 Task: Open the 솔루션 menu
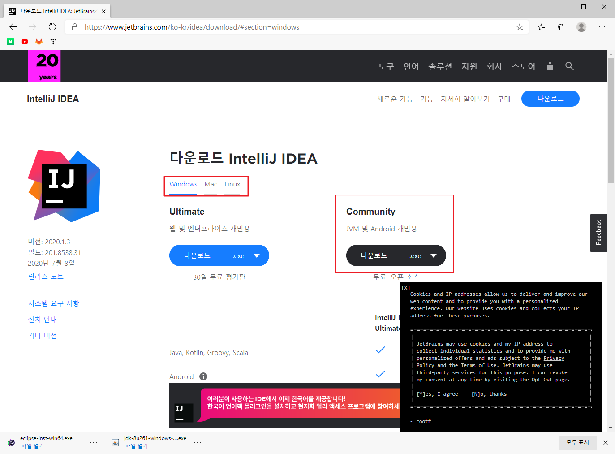[440, 66]
